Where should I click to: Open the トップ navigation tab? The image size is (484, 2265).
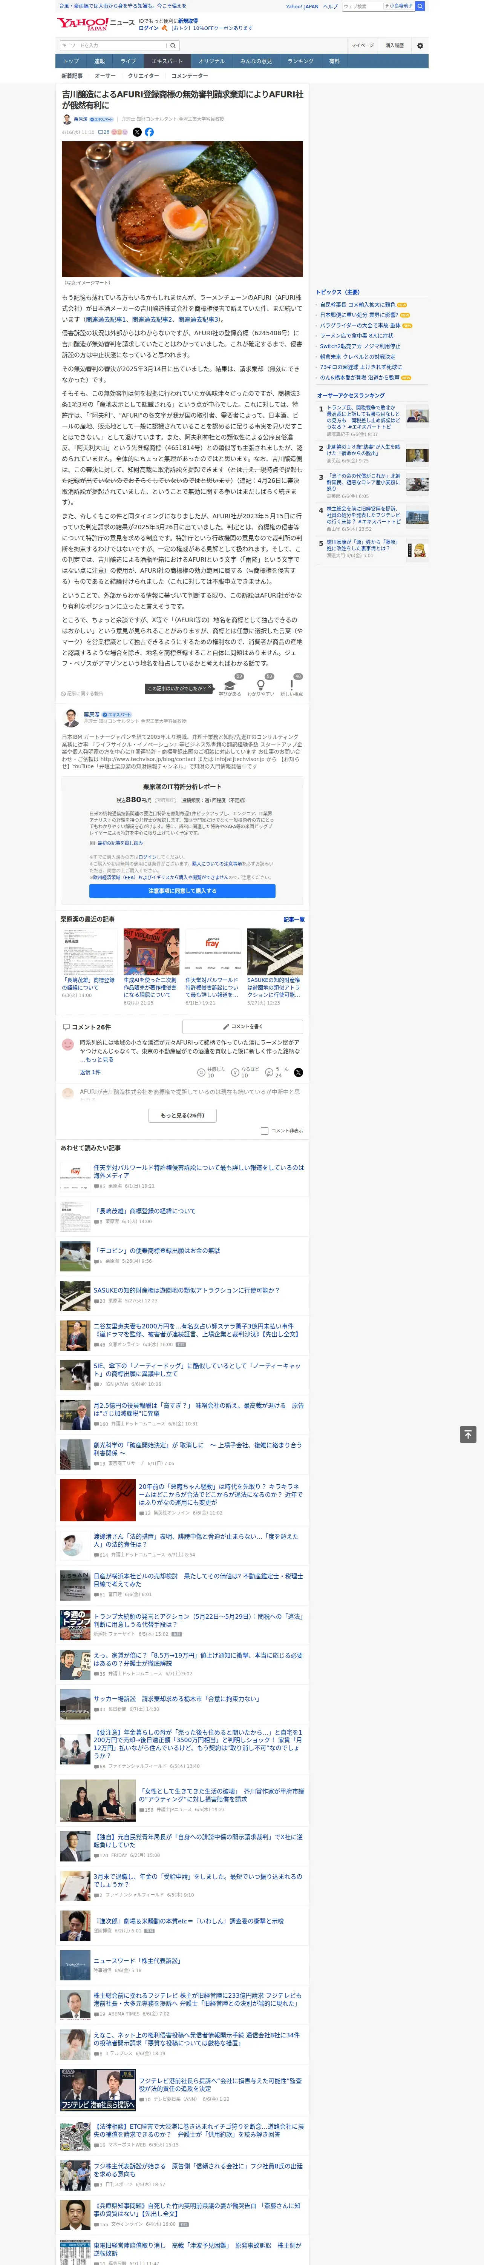coord(71,61)
